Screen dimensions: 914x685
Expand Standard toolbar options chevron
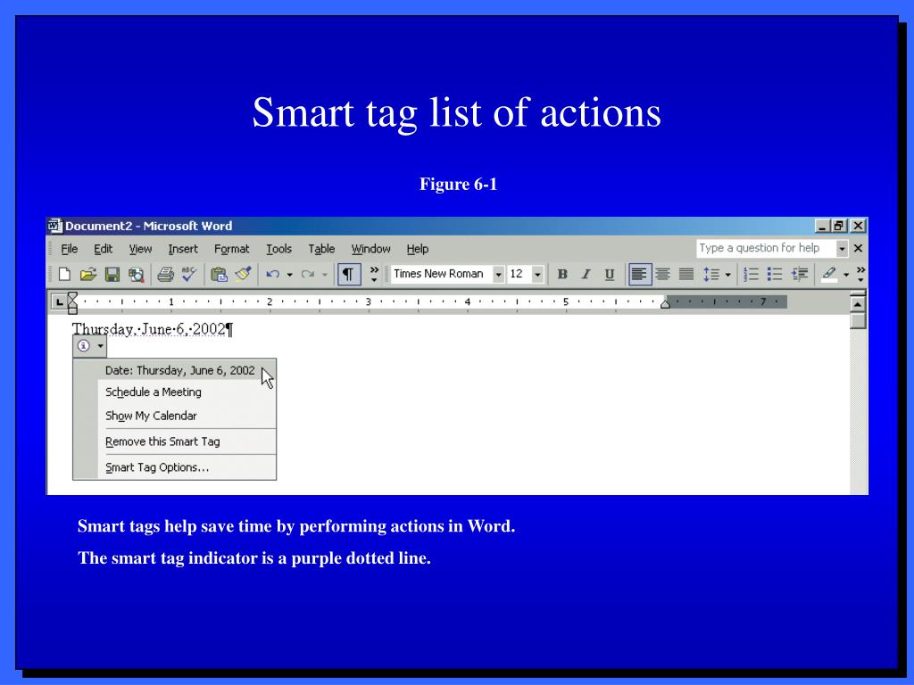[374, 275]
